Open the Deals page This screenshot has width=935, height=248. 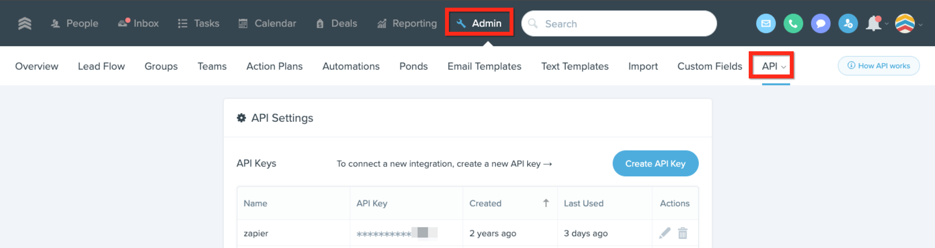(x=336, y=23)
